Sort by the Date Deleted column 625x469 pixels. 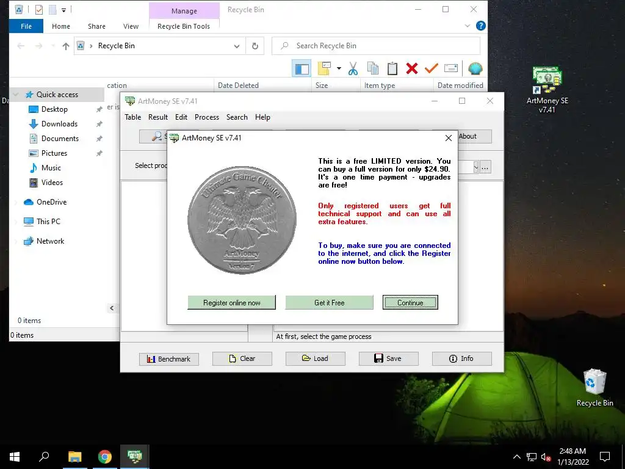pos(238,85)
